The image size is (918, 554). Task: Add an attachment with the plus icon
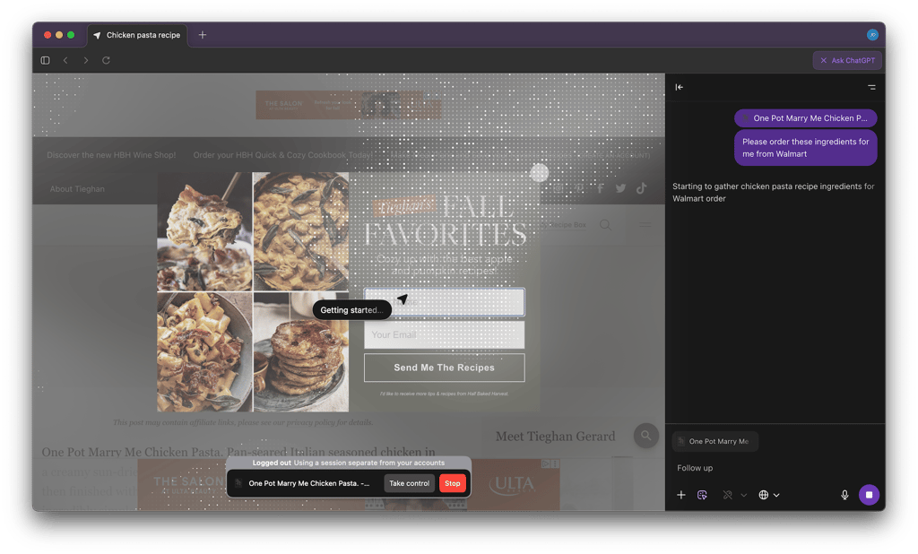(x=681, y=495)
